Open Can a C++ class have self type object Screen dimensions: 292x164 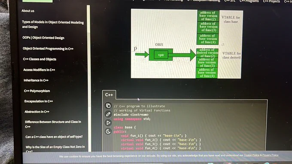tap(54, 137)
